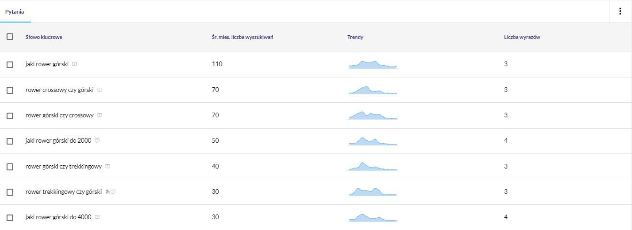Click last icon beside 'rower trekkingowy czy górski'

113,192
